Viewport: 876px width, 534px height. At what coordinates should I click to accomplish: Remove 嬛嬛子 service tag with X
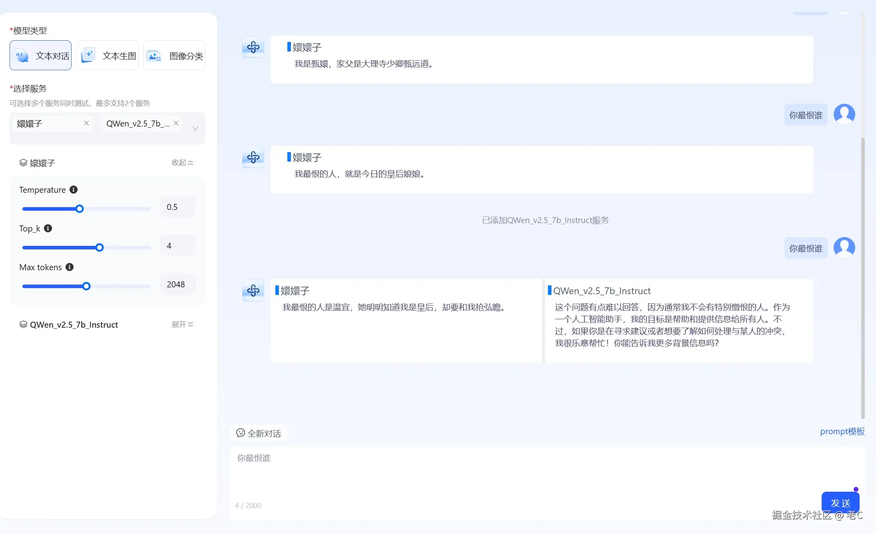coord(86,123)
